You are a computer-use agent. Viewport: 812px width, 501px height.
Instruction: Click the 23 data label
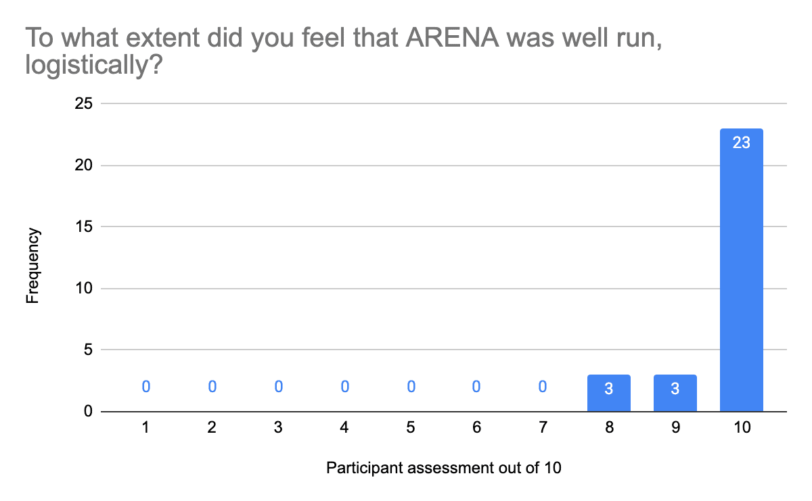click(741, 143)
